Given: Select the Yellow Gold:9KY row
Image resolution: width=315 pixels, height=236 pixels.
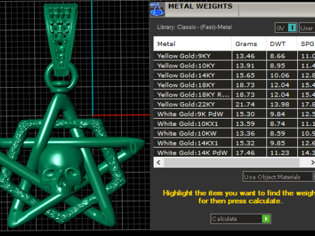Looking at the screenshot, I should [x=234, y=56].
